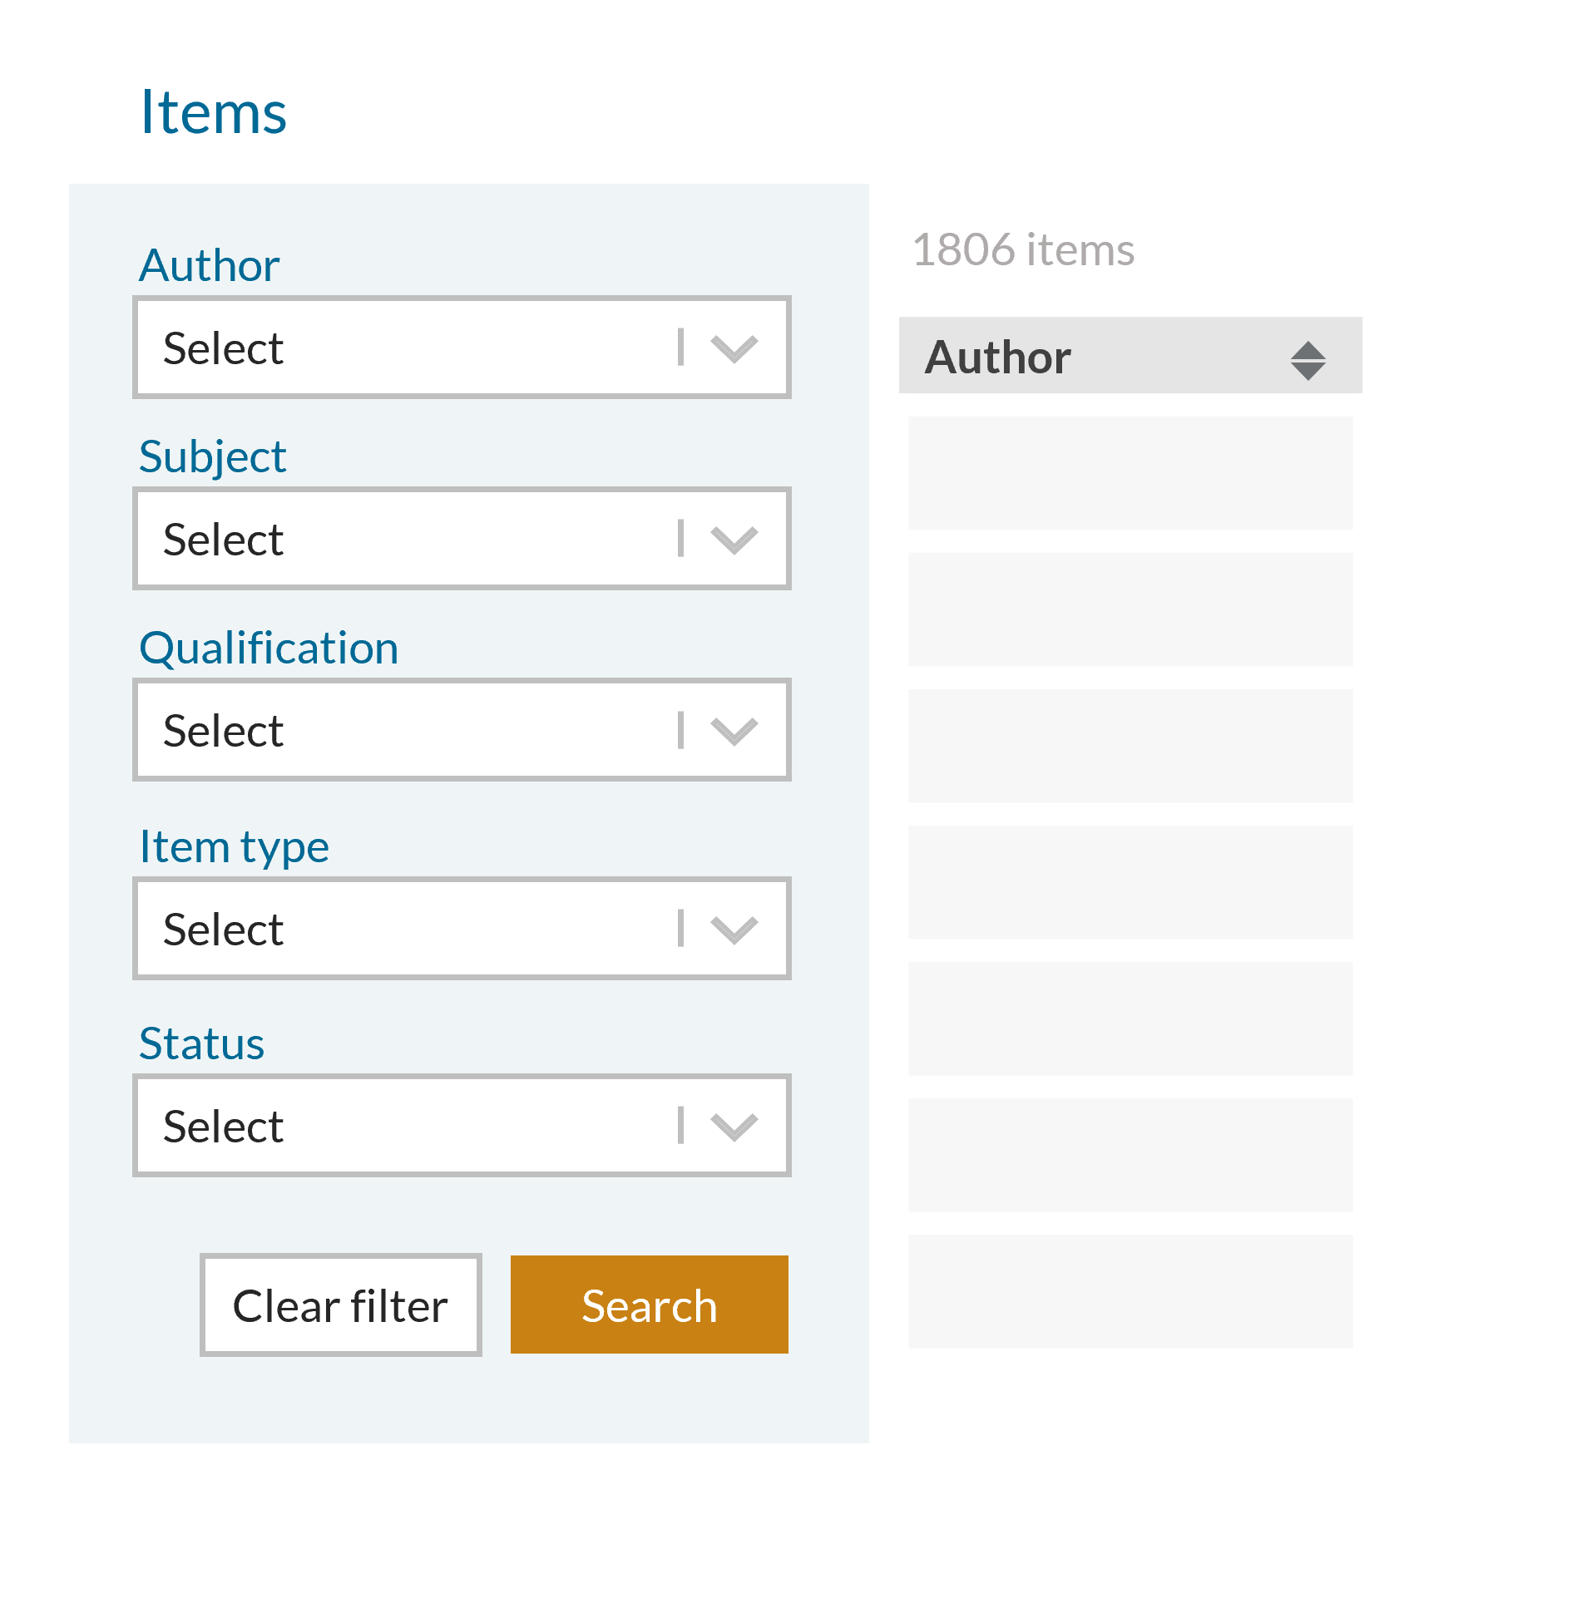1572x1603 pixels.
Task: Select the second placeholder result row
Action: point(1130,609)
